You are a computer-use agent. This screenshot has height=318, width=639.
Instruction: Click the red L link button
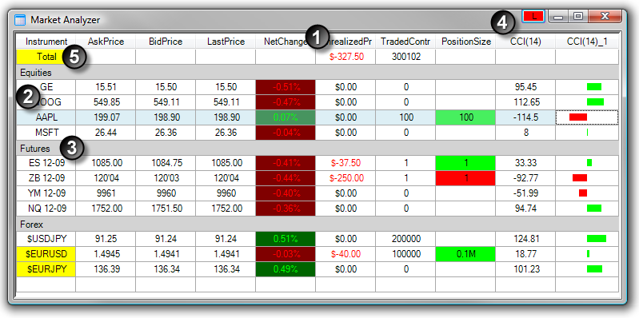point(533,16)
